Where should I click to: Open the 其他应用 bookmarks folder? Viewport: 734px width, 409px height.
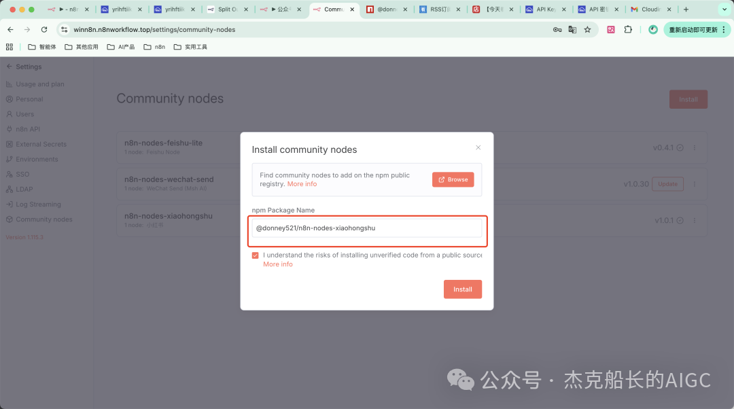pyautogui.click(x=82, y=47)
